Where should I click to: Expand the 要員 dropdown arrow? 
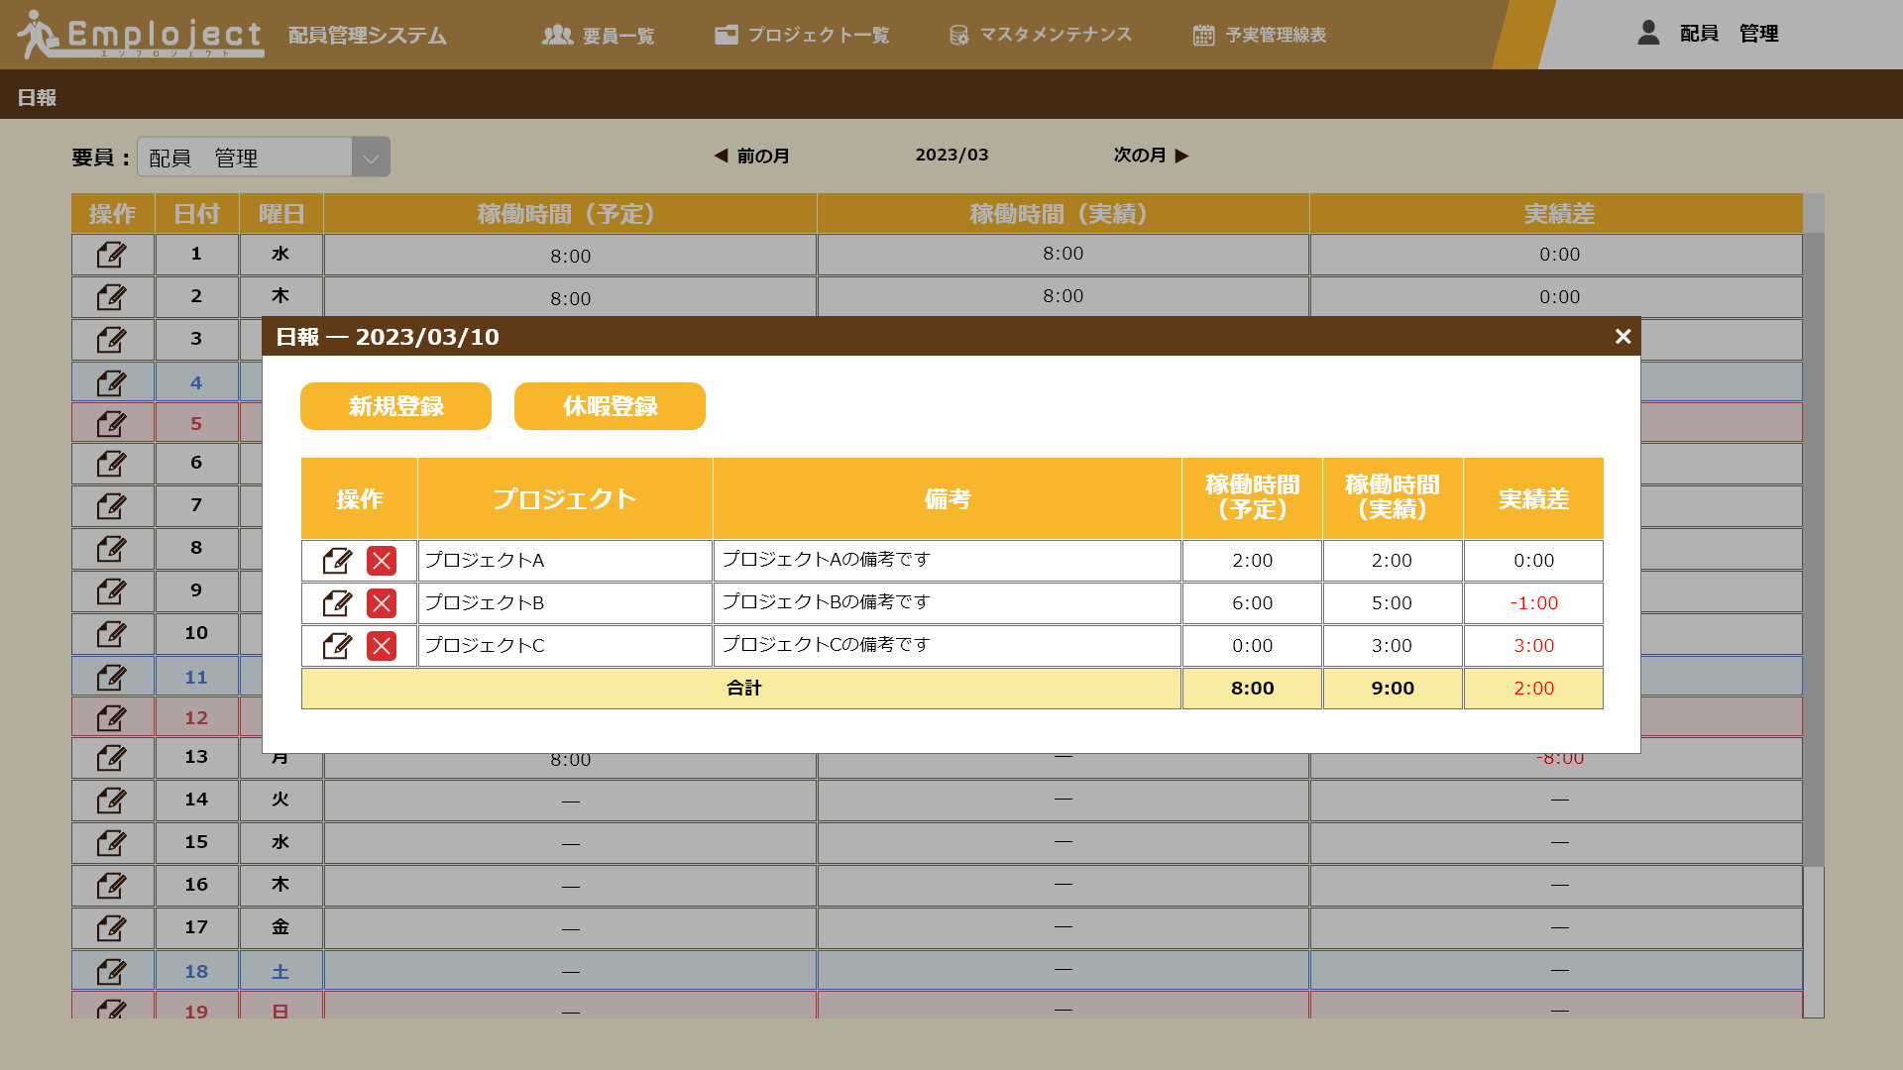[x=371, y=158]
